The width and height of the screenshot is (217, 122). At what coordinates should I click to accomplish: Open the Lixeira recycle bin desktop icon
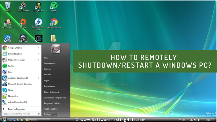[x=8, y=7]
